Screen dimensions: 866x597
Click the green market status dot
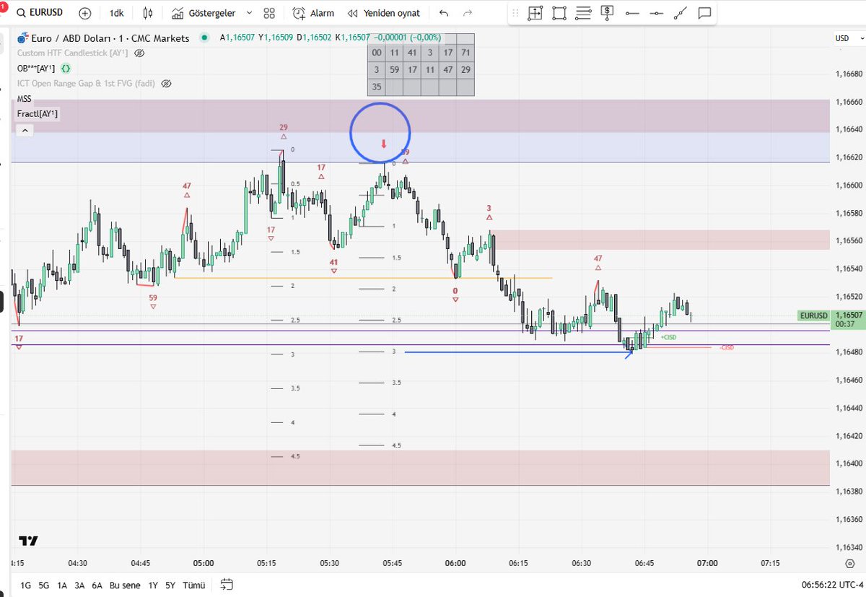pyautogui.click(x=205, y=38)
